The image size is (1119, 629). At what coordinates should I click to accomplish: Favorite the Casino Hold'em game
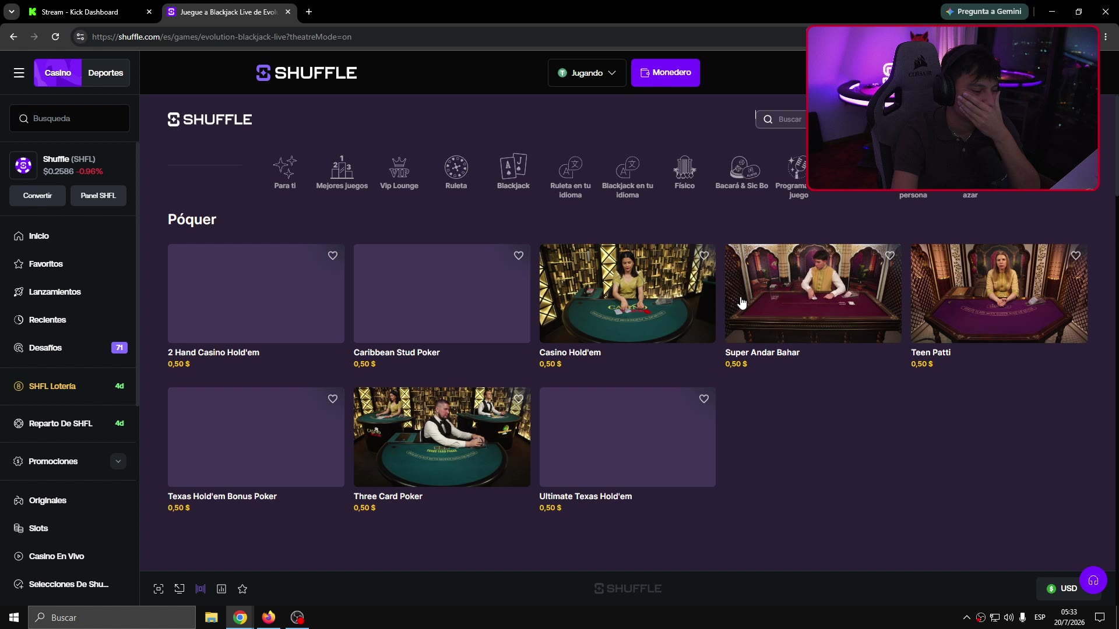tap(704, 256)
